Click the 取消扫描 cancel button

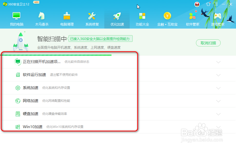pyautogui.click(x=208, y=43)
